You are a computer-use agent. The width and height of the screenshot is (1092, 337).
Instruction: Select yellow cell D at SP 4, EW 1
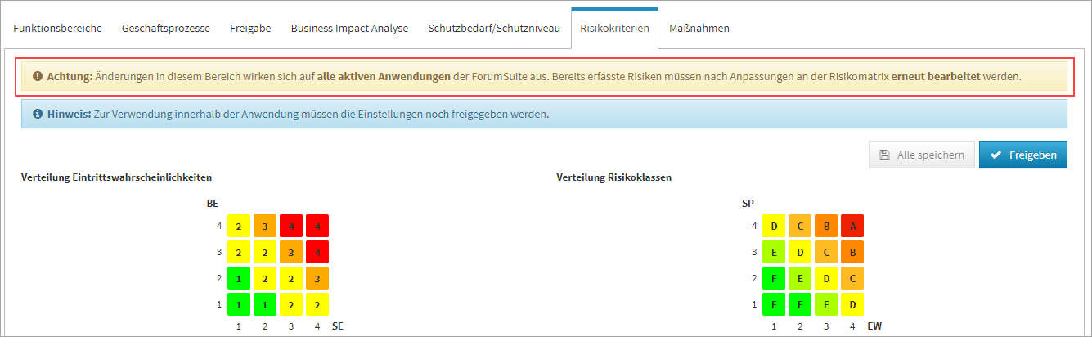click(774, 226)
